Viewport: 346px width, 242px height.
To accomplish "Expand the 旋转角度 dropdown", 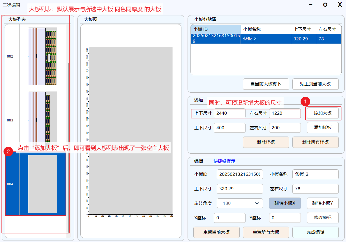I will (239, 203).
